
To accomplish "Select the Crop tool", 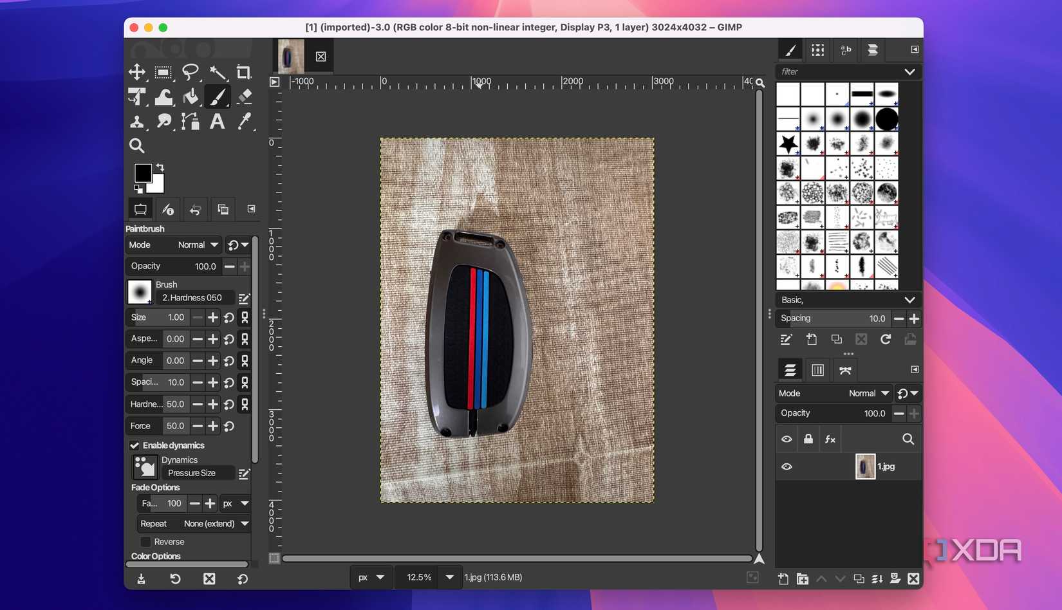I will point(244,72).
